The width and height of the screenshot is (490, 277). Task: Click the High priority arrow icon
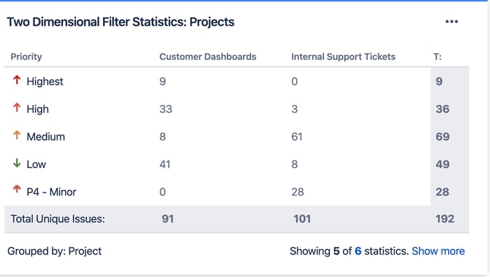coord(17,108)
